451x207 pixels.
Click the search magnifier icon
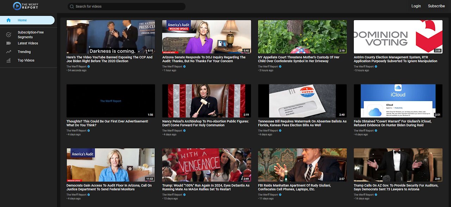[72, 6]
